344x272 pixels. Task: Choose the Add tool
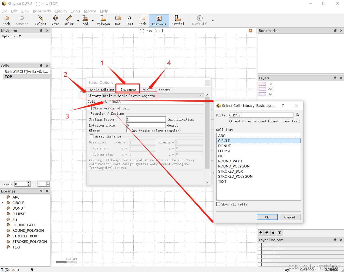[85, 21]
